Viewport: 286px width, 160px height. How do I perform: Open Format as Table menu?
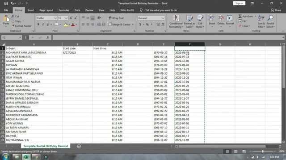[189, 22]
